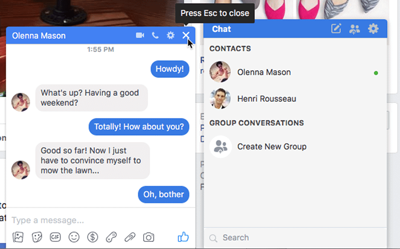Viewport: 400px width, 249px height.
Task: Start a video call with Olenna Mason
Action: (140, 35)
